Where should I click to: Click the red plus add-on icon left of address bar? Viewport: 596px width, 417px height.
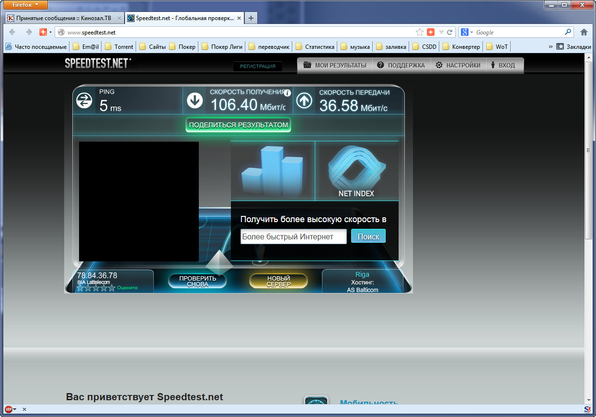pos(43,32)
